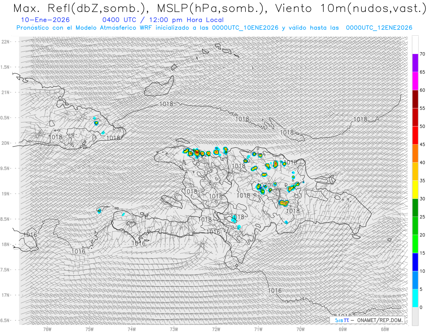Viewport: 432px width, 334px height.
Task: Click the "20N" latitude axis label
Action: tap(5, 143)
